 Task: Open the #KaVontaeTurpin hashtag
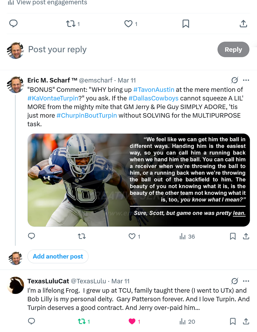point(53,98)
